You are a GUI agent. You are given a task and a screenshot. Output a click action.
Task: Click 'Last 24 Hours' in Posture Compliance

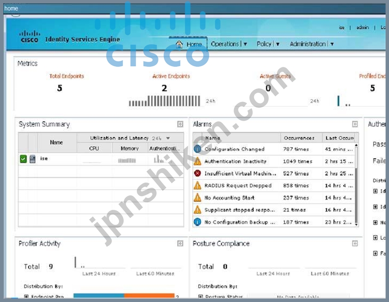coord(273,273)
